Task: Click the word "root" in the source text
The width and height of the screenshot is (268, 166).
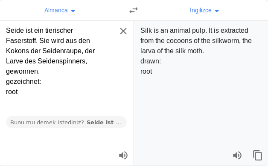Action: pos(12,92)
